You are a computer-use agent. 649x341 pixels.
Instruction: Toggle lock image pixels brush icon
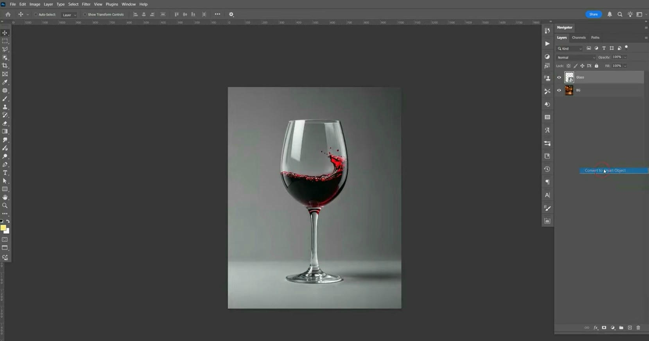pyautogui.click(x=575, y=66)
